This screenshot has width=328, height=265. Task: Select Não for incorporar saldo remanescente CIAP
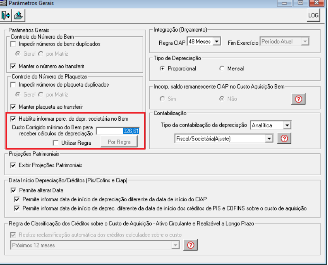[222, 98]
